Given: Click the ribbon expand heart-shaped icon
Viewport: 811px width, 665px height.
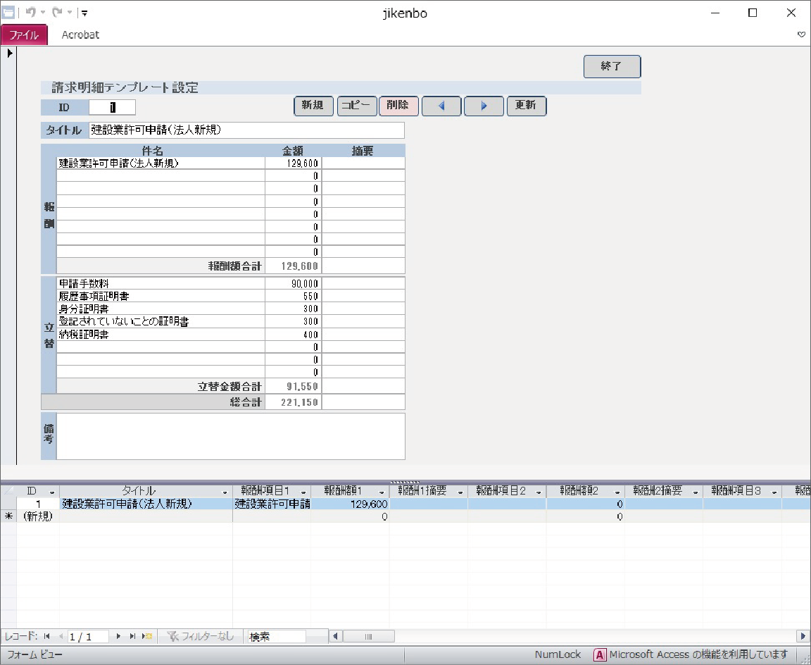Looking at the screenshot, I should (801, 35).
